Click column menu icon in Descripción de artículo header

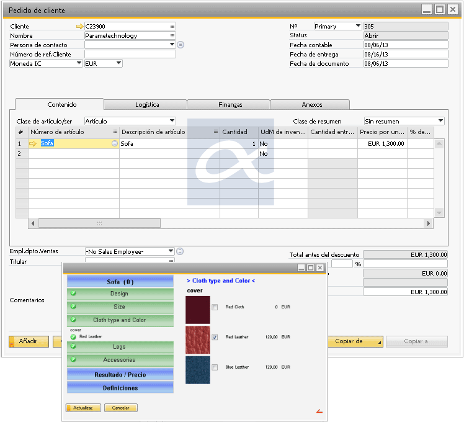tap(216, 131)
